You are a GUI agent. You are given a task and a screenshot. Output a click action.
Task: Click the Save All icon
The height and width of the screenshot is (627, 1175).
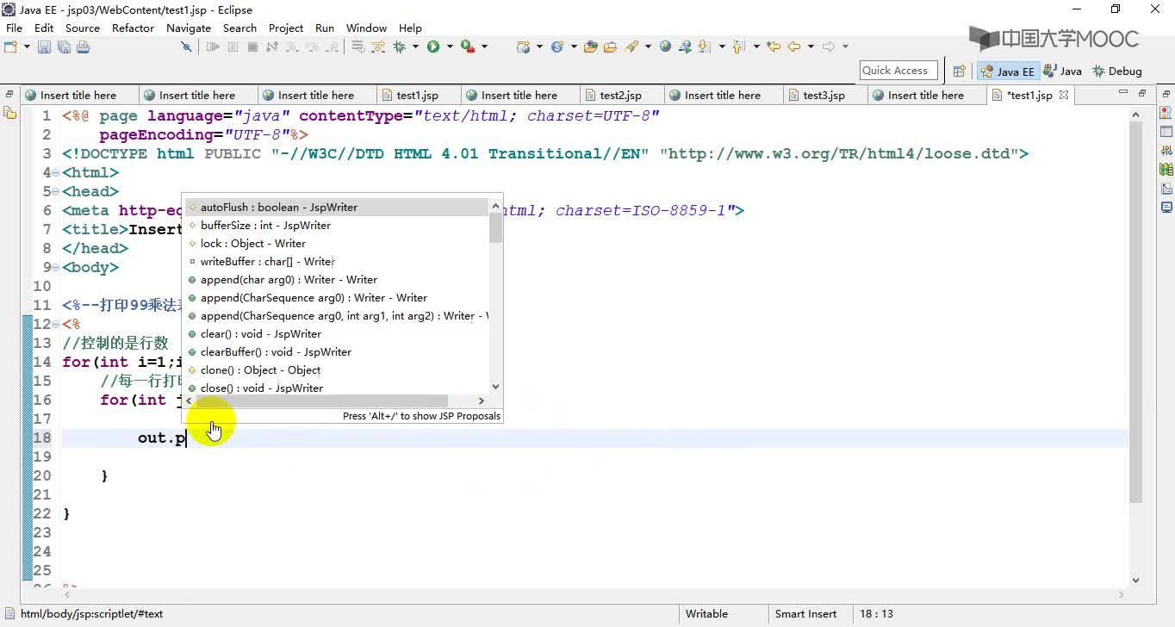(x=64, y=47)
